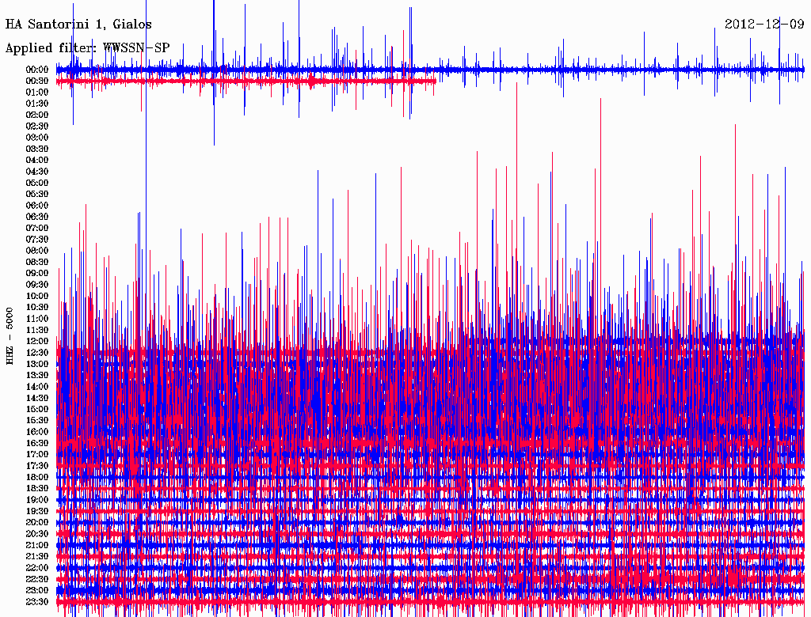Select the 'Applied filter: WWSSN-SP' text
Screen dimensions: 811x617
[87, 48]
